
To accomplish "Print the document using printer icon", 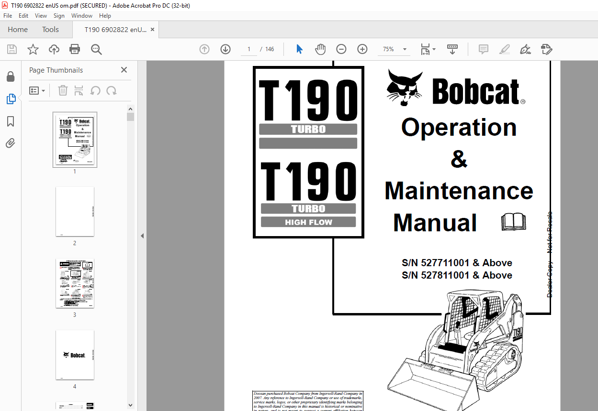I will click(x=75, y=49).
